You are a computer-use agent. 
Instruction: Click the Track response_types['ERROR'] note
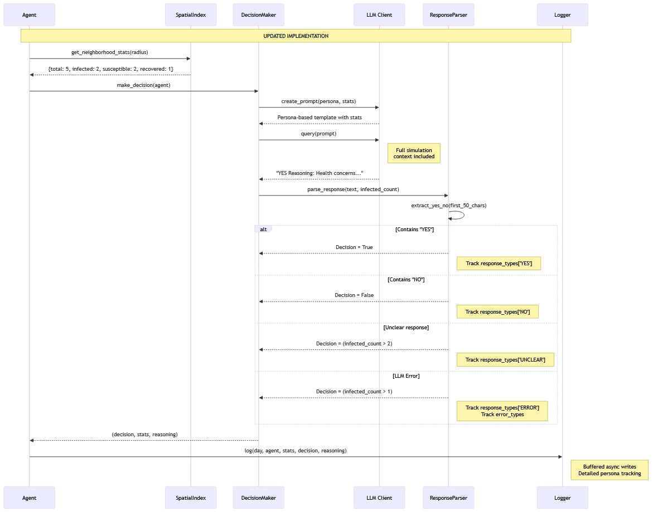[x=502, y=411]
